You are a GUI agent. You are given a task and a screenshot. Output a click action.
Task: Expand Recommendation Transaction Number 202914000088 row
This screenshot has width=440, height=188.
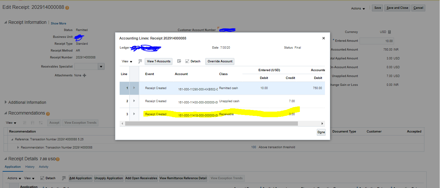18,148
